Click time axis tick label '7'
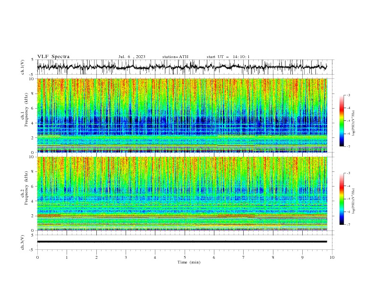The height and width of the screenshot is (289, 374). click(244, 257)
